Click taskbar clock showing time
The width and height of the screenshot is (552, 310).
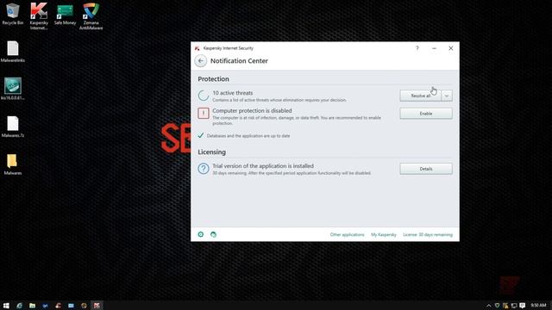(538, 306)
